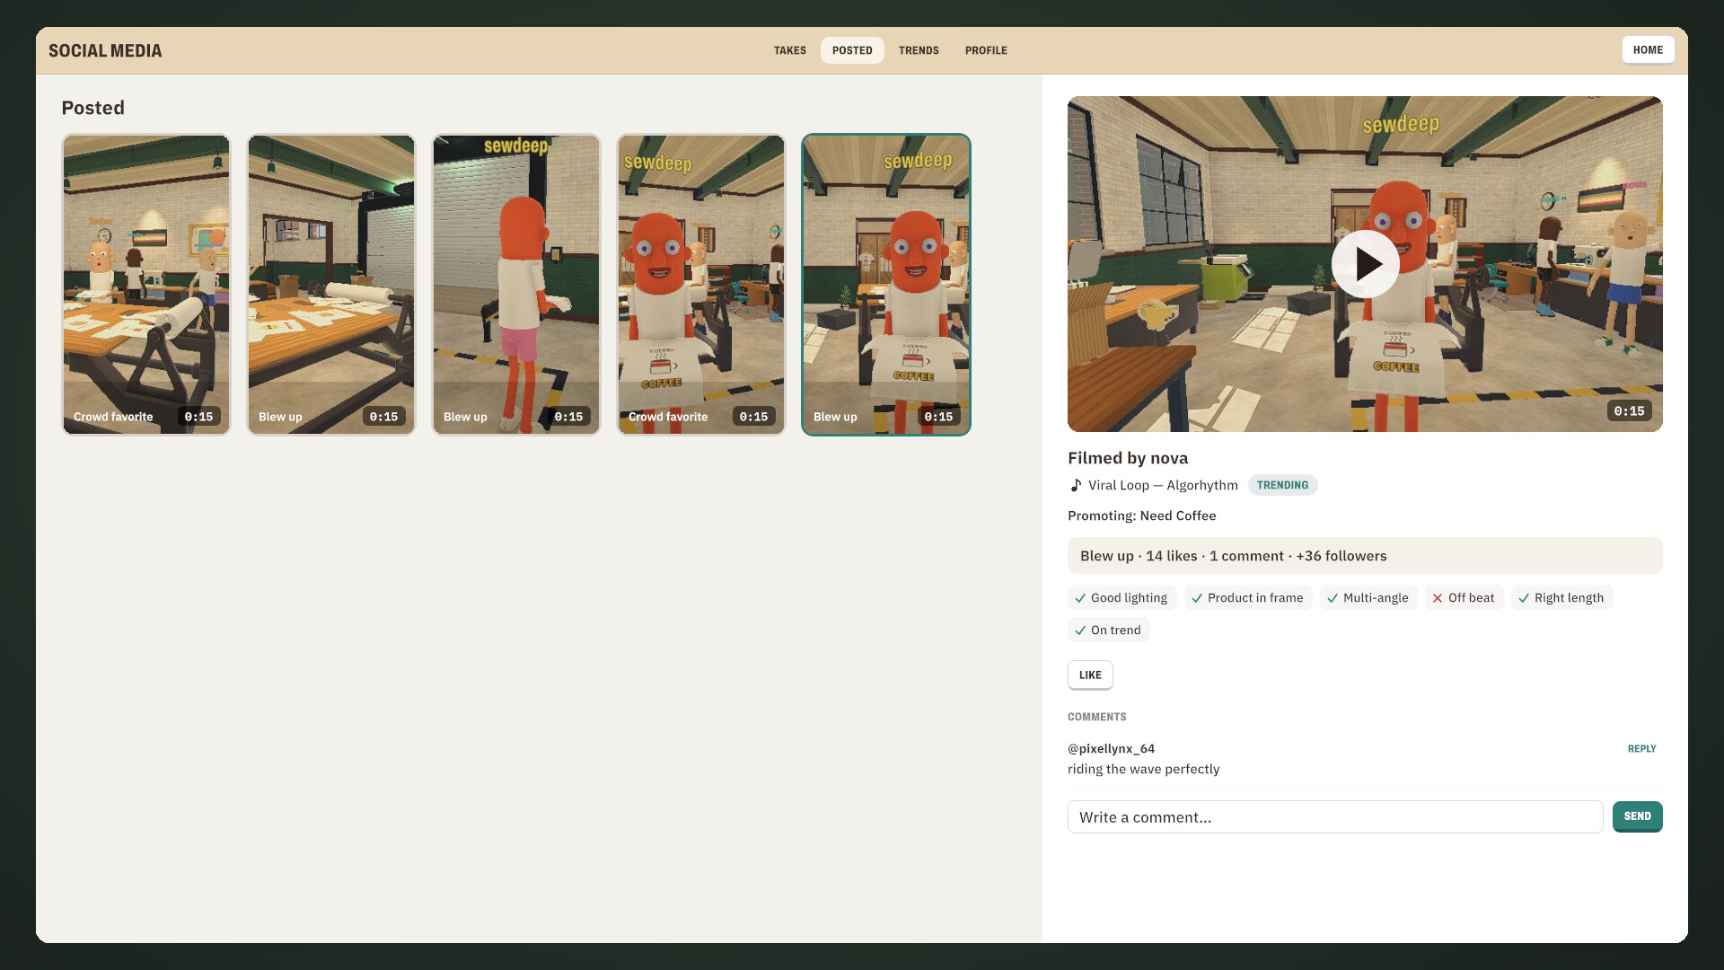
Task: Click the 0:15 duration badge on the preview
Action: (x=1629, y=411)
